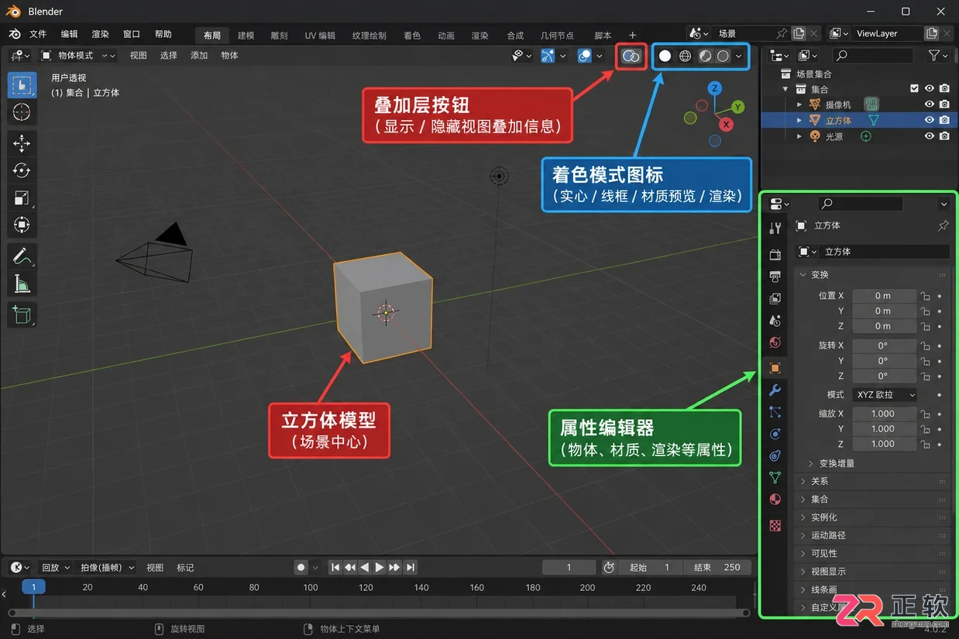Toggle lock on 旋转 X
Screen dimensions: 959x639
(925, 345)
